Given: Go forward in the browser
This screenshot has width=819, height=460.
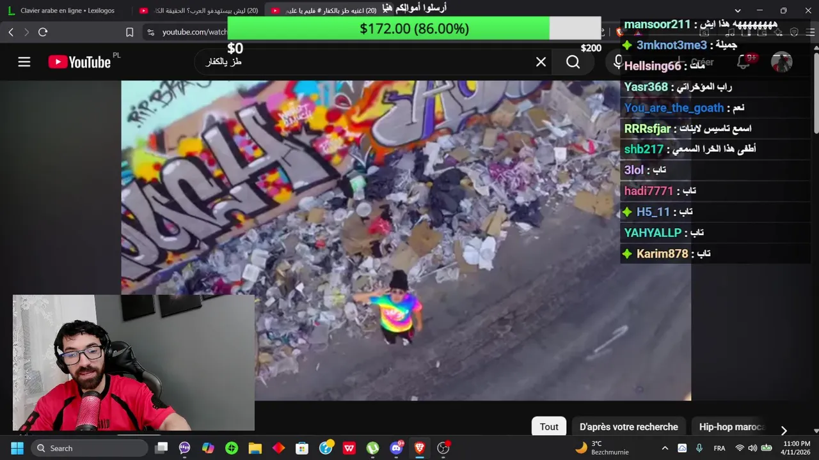Looking at the screenshot, I should click(x=26, y=32).
